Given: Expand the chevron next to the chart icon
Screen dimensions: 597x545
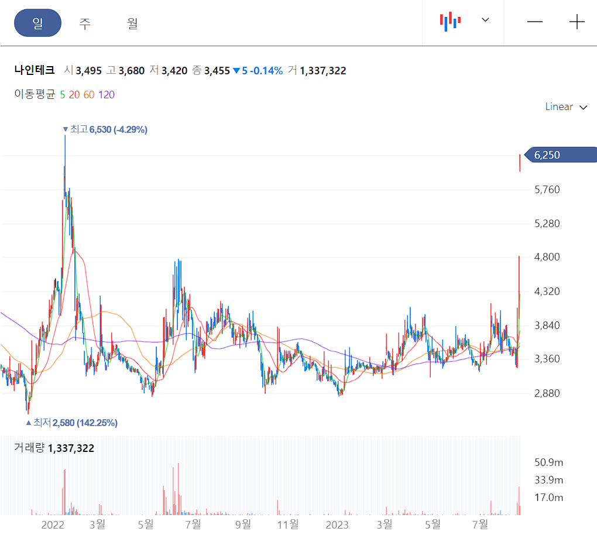Looking at the screenshot, I should pyautogui.click(x=485, y=20).
